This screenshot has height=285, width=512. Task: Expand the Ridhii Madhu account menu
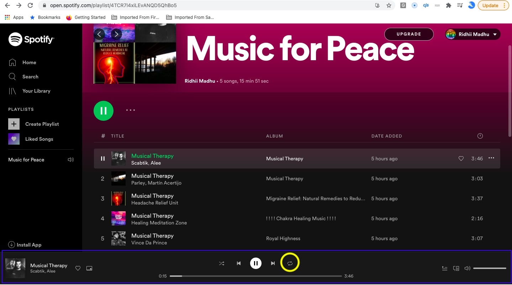coord(473,34)
